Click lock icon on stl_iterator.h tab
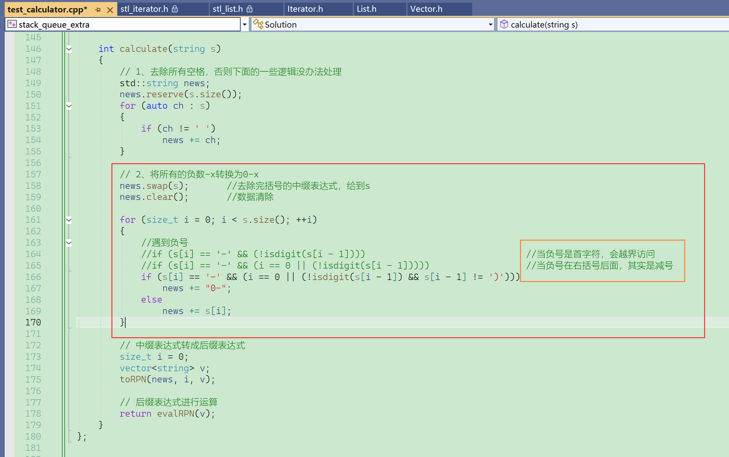 coord(175,9)
